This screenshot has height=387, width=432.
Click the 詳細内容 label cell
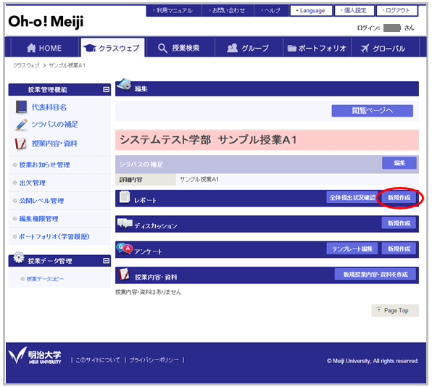(146, 180)
